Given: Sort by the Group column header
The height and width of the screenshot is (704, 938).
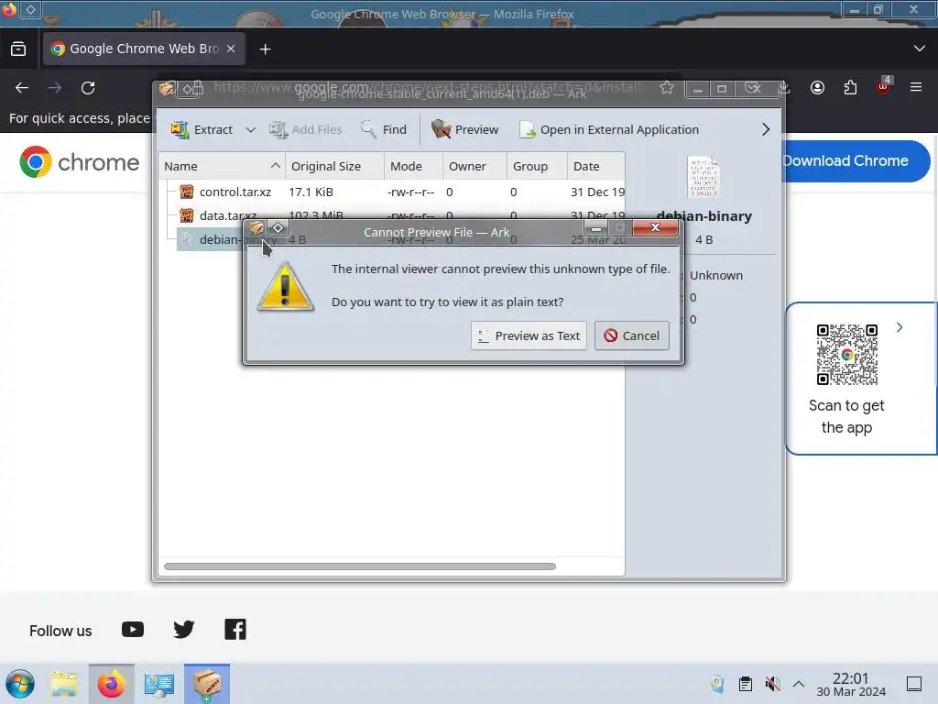Looking at the screenshot, I should [x=537, y=166].
